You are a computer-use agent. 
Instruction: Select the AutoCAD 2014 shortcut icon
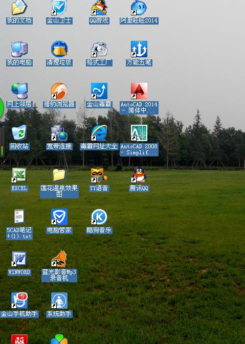(139, 91)
